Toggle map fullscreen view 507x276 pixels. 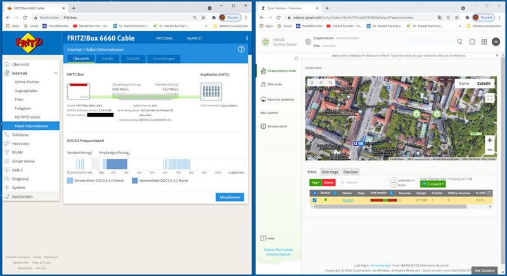tap(489, 98)
